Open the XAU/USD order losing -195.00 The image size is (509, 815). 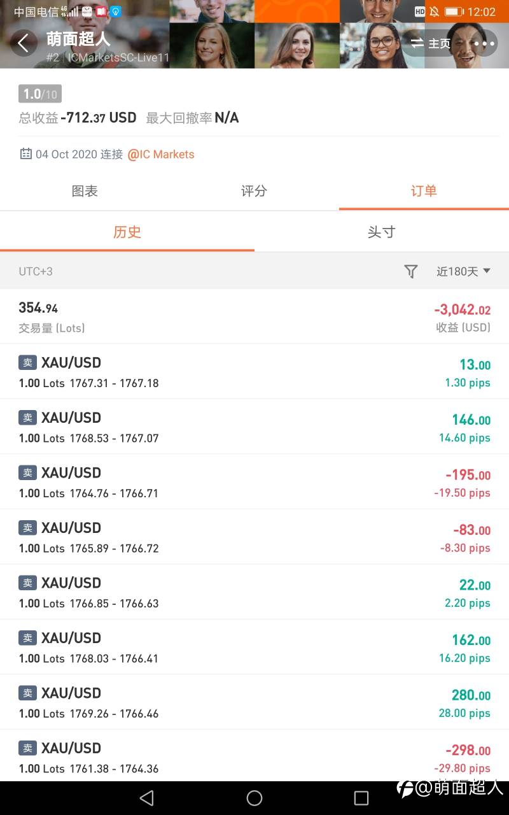(x=254, y=482)
